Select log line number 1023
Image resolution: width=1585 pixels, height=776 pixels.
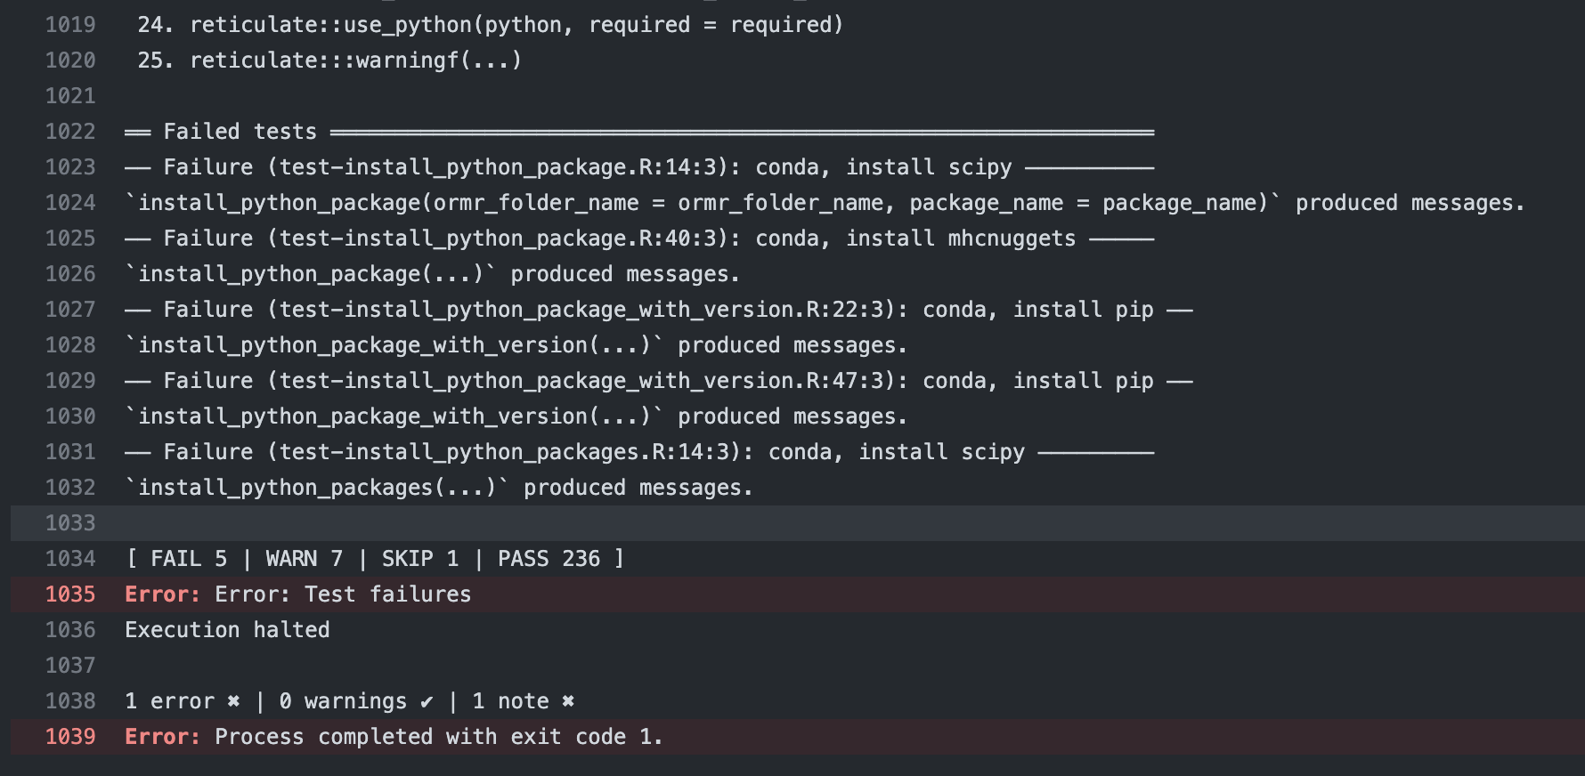(70, 167)
